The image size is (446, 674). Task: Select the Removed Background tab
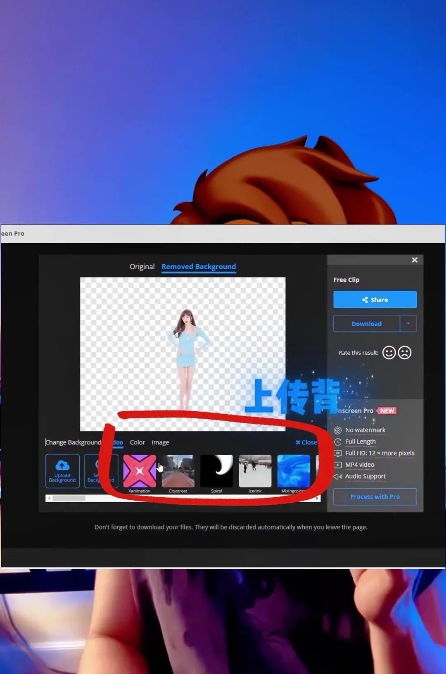199,267
